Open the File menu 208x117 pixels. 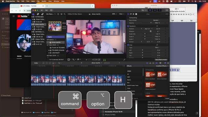[x=18, y=1]
